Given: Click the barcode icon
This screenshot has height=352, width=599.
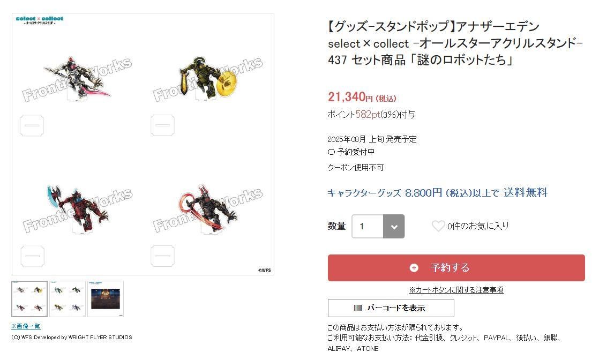Looking at the screenshot, I should (x=357, y=308).
